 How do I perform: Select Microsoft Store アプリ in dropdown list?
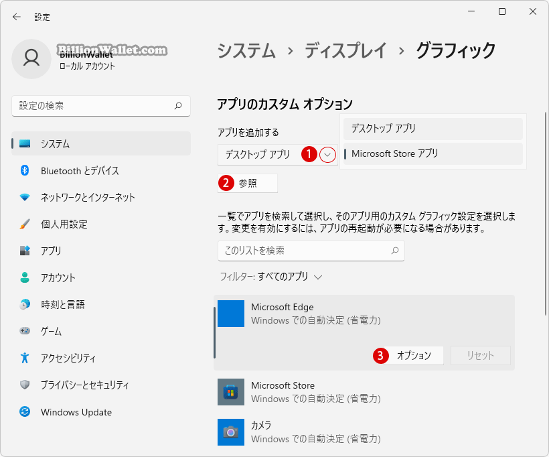tap(433, 153)
